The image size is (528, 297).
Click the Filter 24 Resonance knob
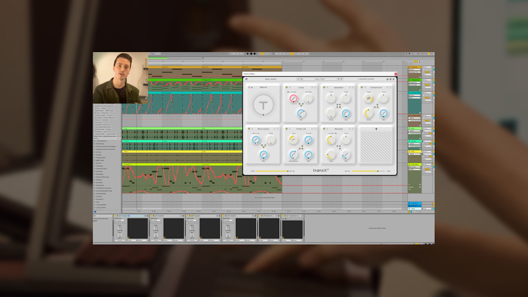point(293,155)
